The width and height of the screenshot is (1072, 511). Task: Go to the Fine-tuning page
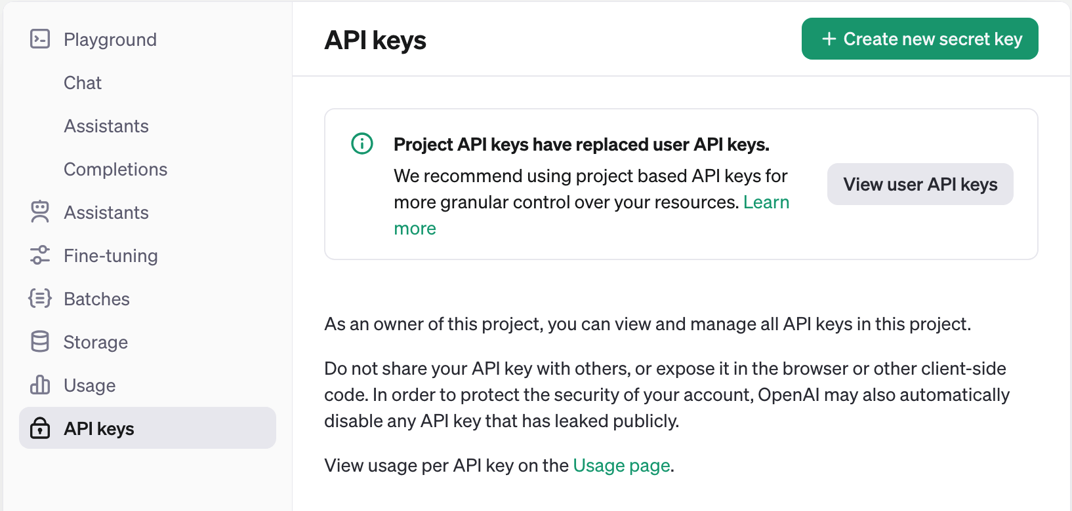point(111,255)
